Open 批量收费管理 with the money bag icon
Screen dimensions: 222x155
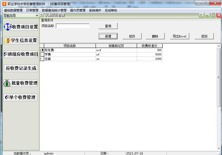click(x=20, y=83)
